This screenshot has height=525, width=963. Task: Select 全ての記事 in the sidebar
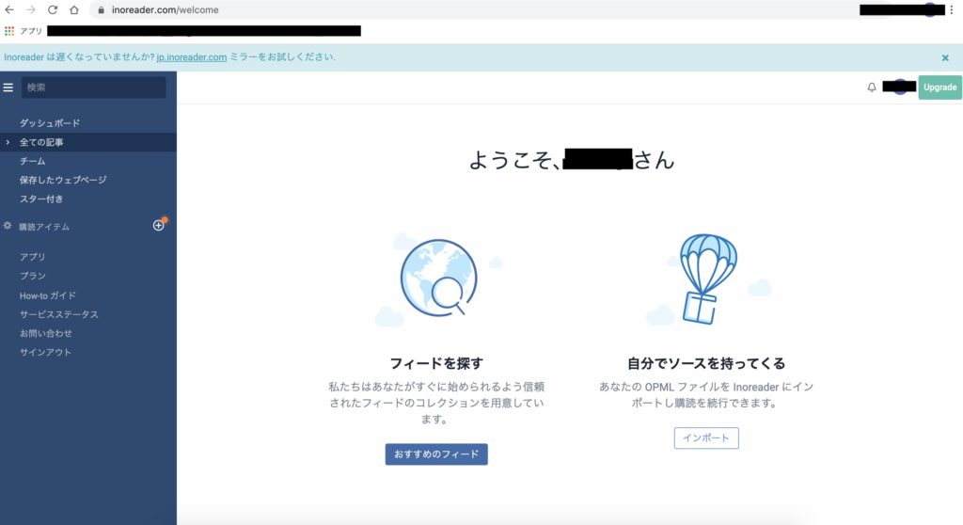pos(41,142)
